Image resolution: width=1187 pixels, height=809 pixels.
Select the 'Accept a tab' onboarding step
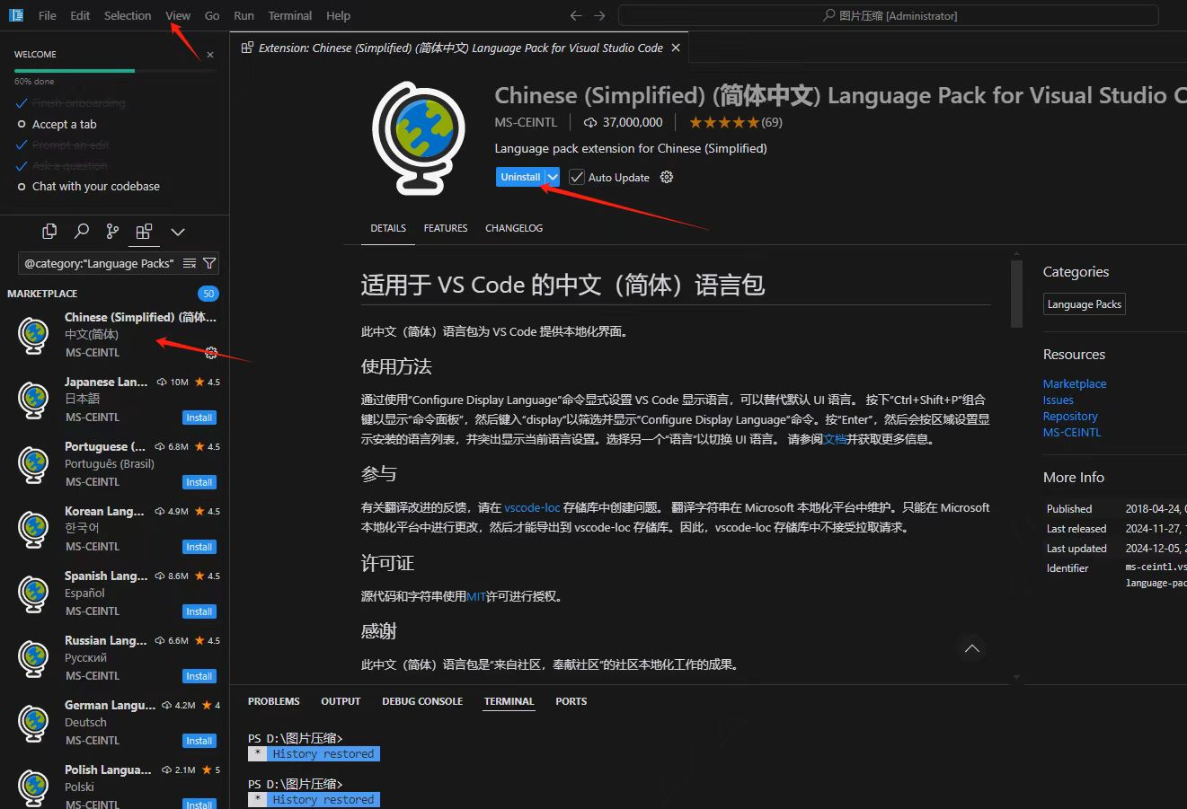64,124
